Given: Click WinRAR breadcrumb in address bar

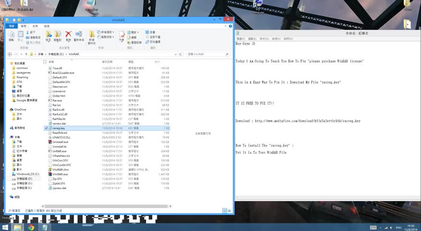Looking at the screenshot, I should (74, 54).
